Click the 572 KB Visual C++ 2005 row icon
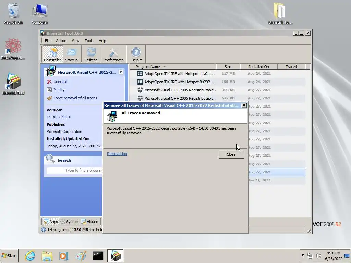The width and height of the screenshot is (351, 263). [140, 98]
